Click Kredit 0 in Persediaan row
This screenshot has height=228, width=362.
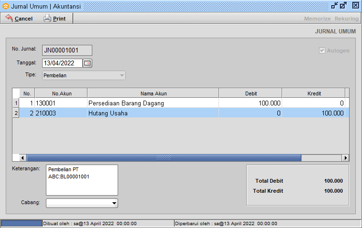pyautogui.click(x=314, y=103)
